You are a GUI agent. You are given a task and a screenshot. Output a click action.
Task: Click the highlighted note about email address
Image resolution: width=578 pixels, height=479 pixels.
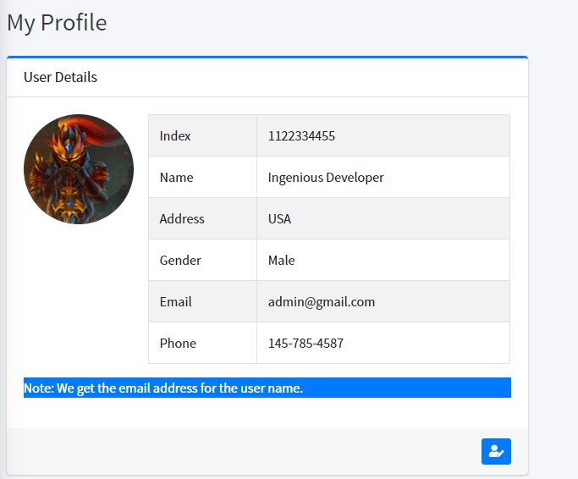point(267,388)
